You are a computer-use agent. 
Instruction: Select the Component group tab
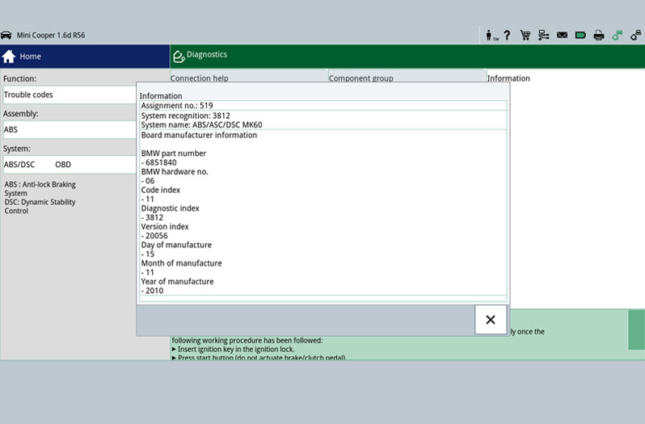[360, 78]
